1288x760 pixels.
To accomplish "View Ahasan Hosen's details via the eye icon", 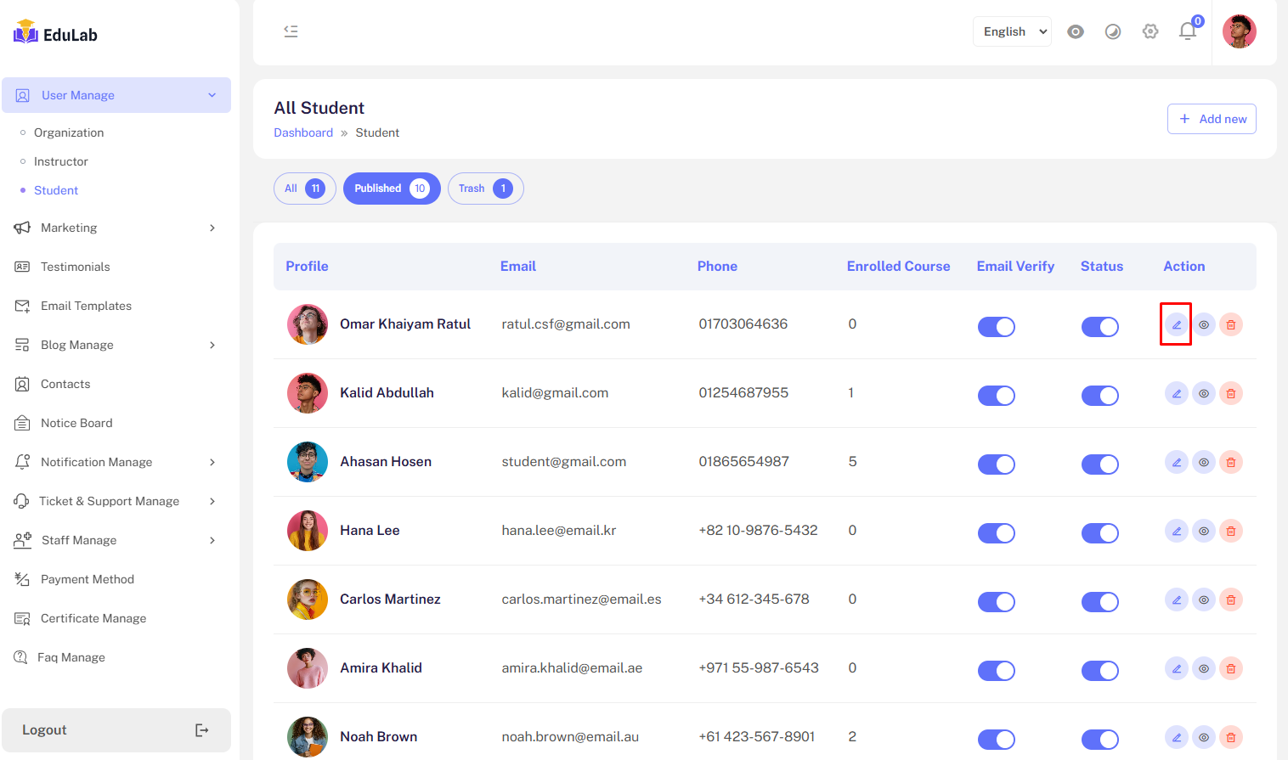I will 1203,462.
